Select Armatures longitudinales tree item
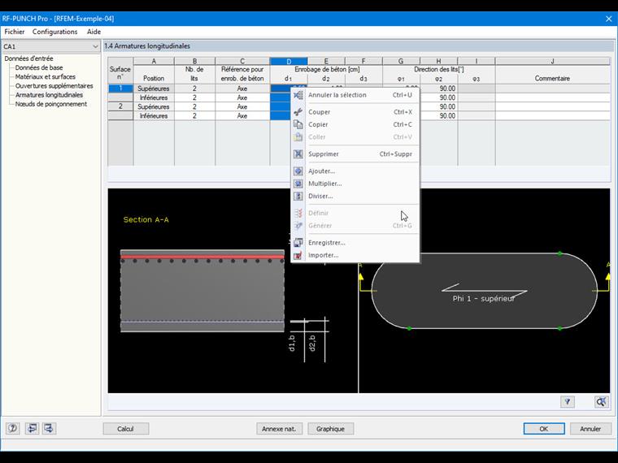The width and height of the screenshot is (618, 463). 49,95
